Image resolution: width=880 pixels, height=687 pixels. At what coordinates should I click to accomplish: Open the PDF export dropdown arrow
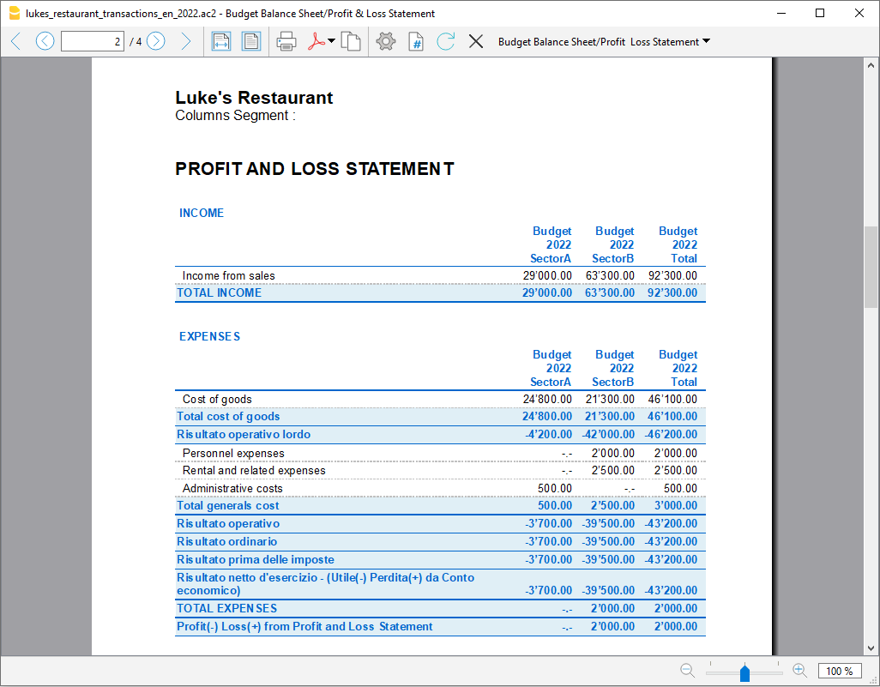tap(331, 41)
